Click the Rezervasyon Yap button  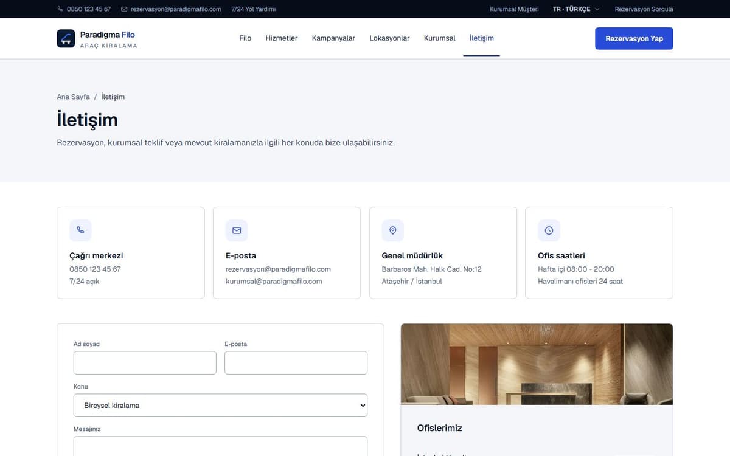coord(634,38)
